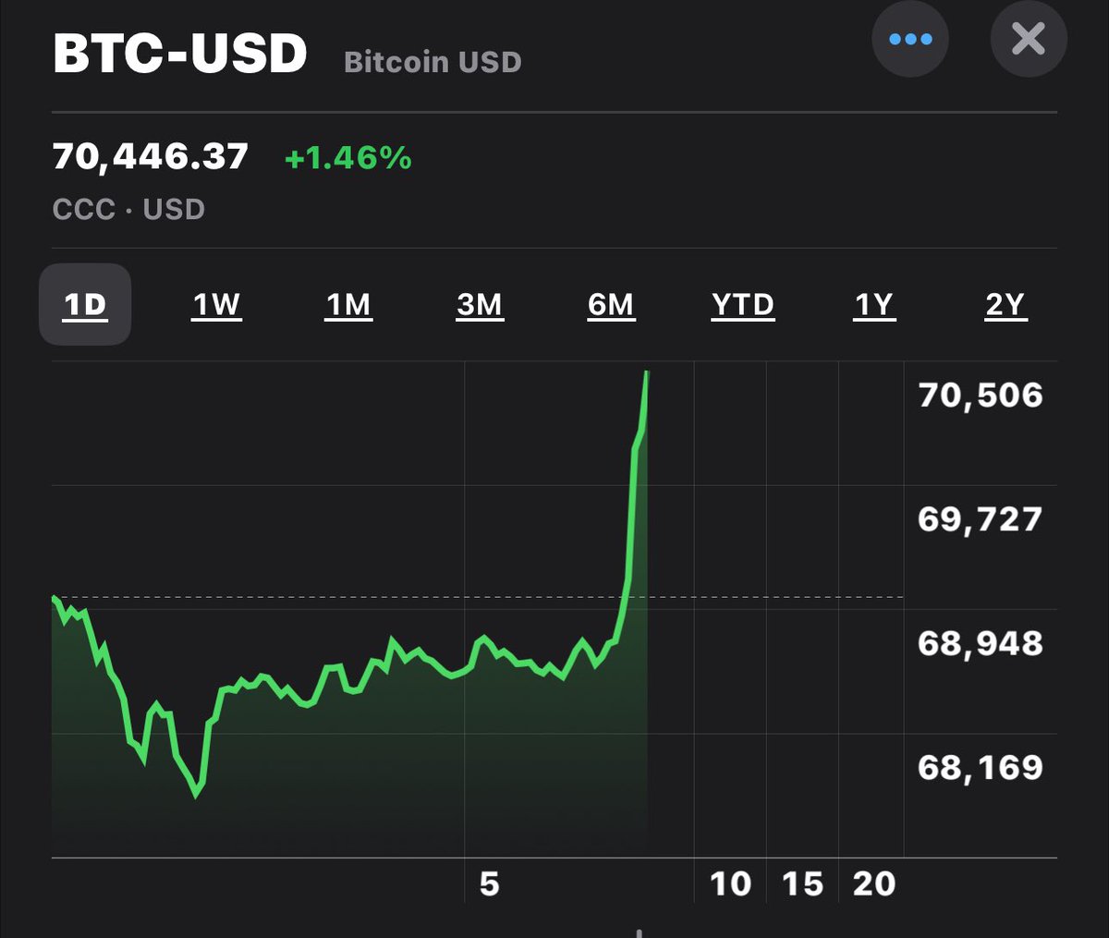Image resolution: width=1109 pixels, height=938 pixels.
Task: Switch chart to 1M range
Action: (x=348, y=304)
